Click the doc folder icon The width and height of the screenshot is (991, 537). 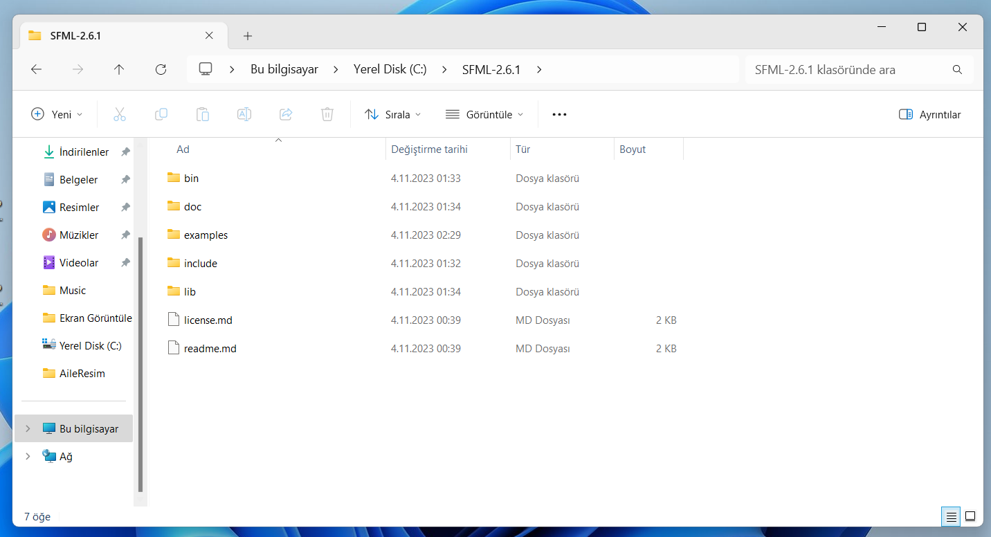pyautogui.click(x=174, y=206)
